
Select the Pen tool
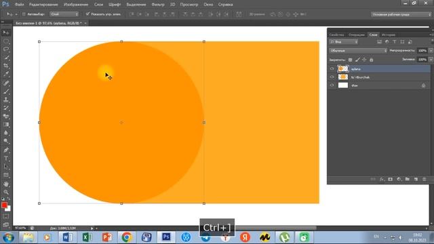click(x=6, y=150)
